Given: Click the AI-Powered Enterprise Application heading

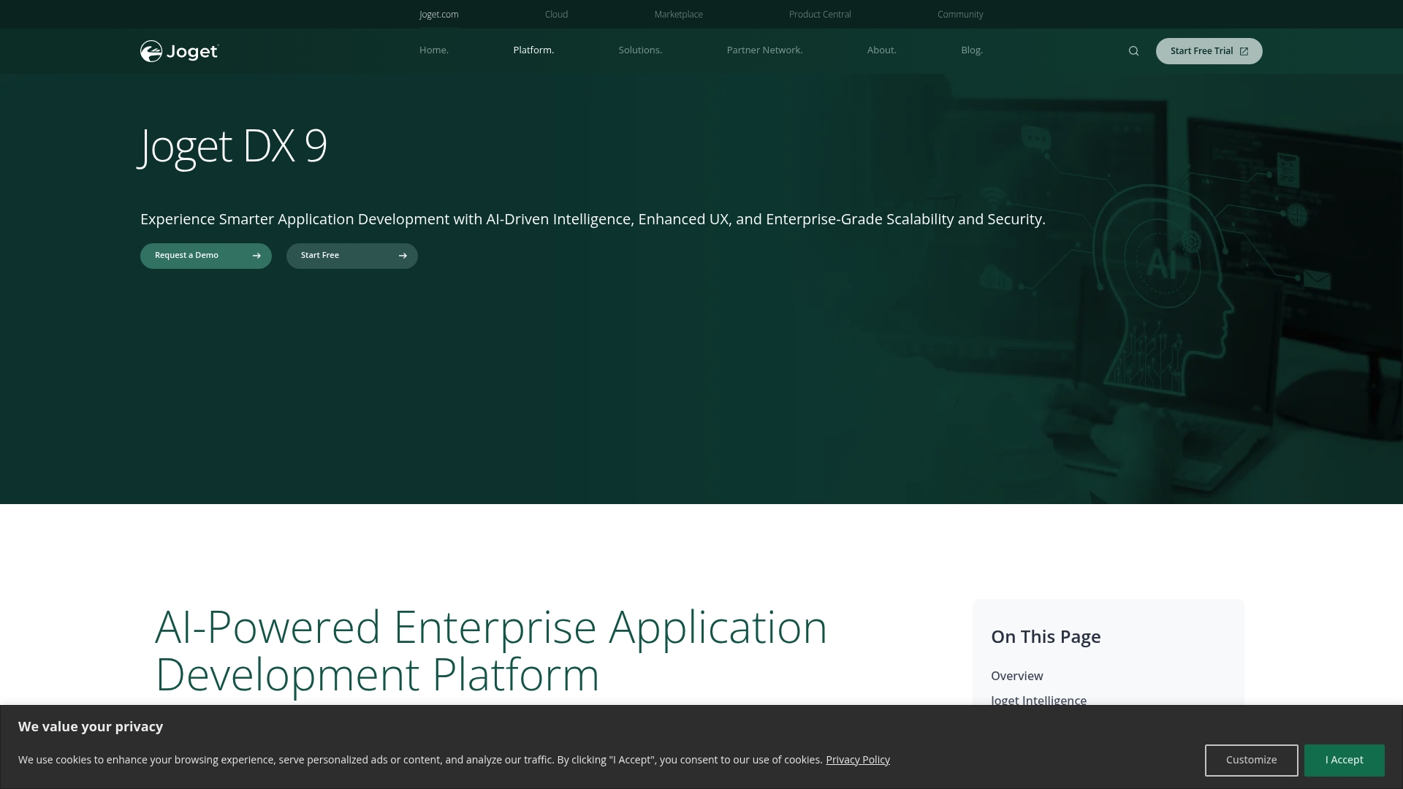Looking at the screenshot, I should point(491,650).
